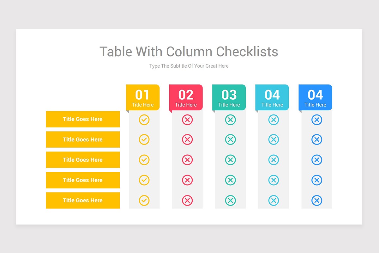Click the yellow checkmark in the bottom row
The width and height of the screenshot is (379, 253).
click(x=144, y=201)
